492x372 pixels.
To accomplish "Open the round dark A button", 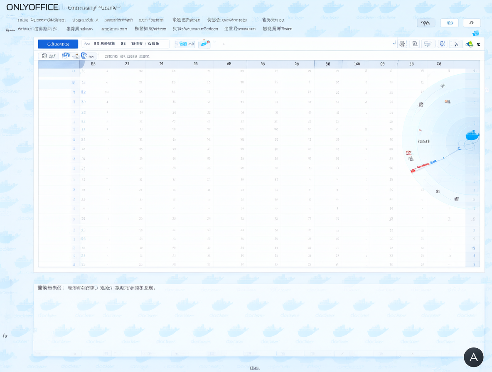I will [473, 357].
